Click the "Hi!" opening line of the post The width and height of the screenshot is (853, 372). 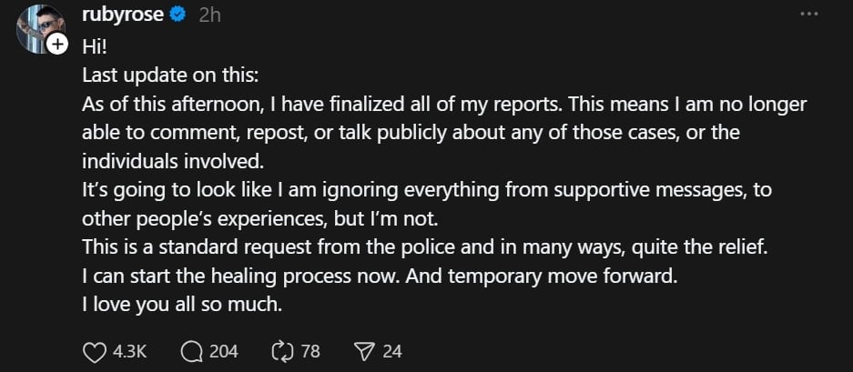[x=95, y=46]
